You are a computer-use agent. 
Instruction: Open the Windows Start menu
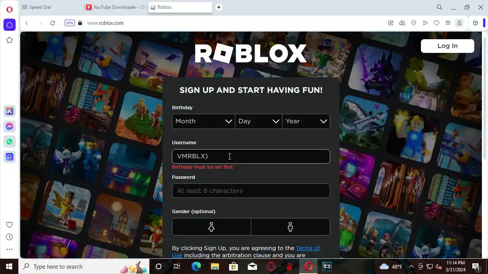pyautogui.click(x=9, y=266)
